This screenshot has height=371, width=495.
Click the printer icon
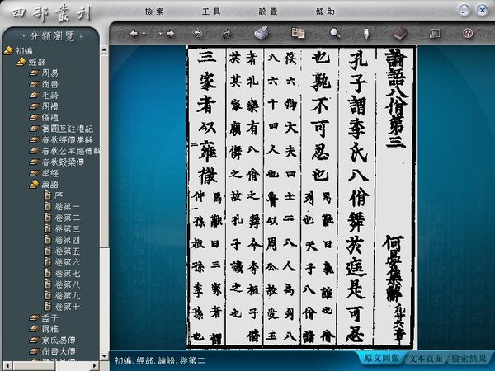click(x=262, y=33)
